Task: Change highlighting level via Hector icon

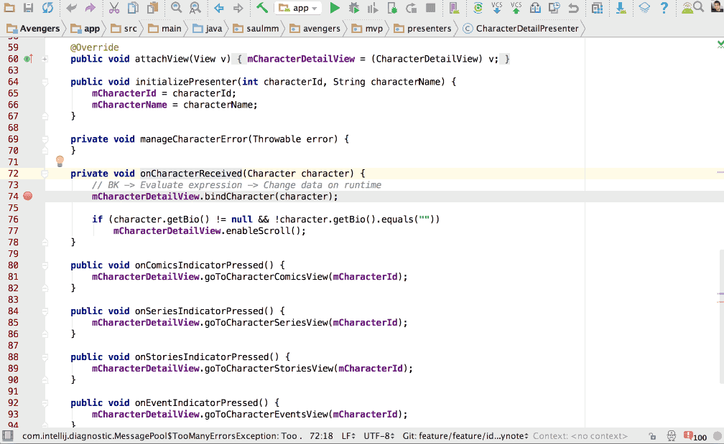Action: [x=672, y=435]
